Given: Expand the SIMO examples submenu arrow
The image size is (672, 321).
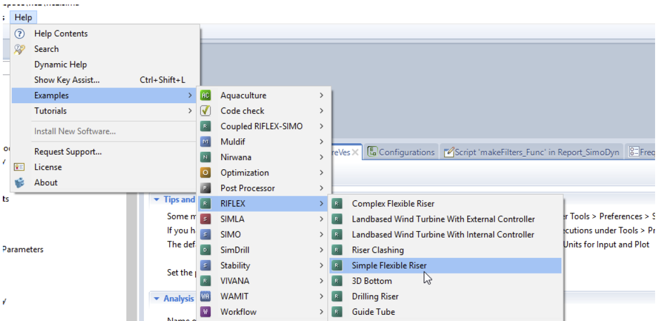Looking at the screenshot, I should coord(322,235).
